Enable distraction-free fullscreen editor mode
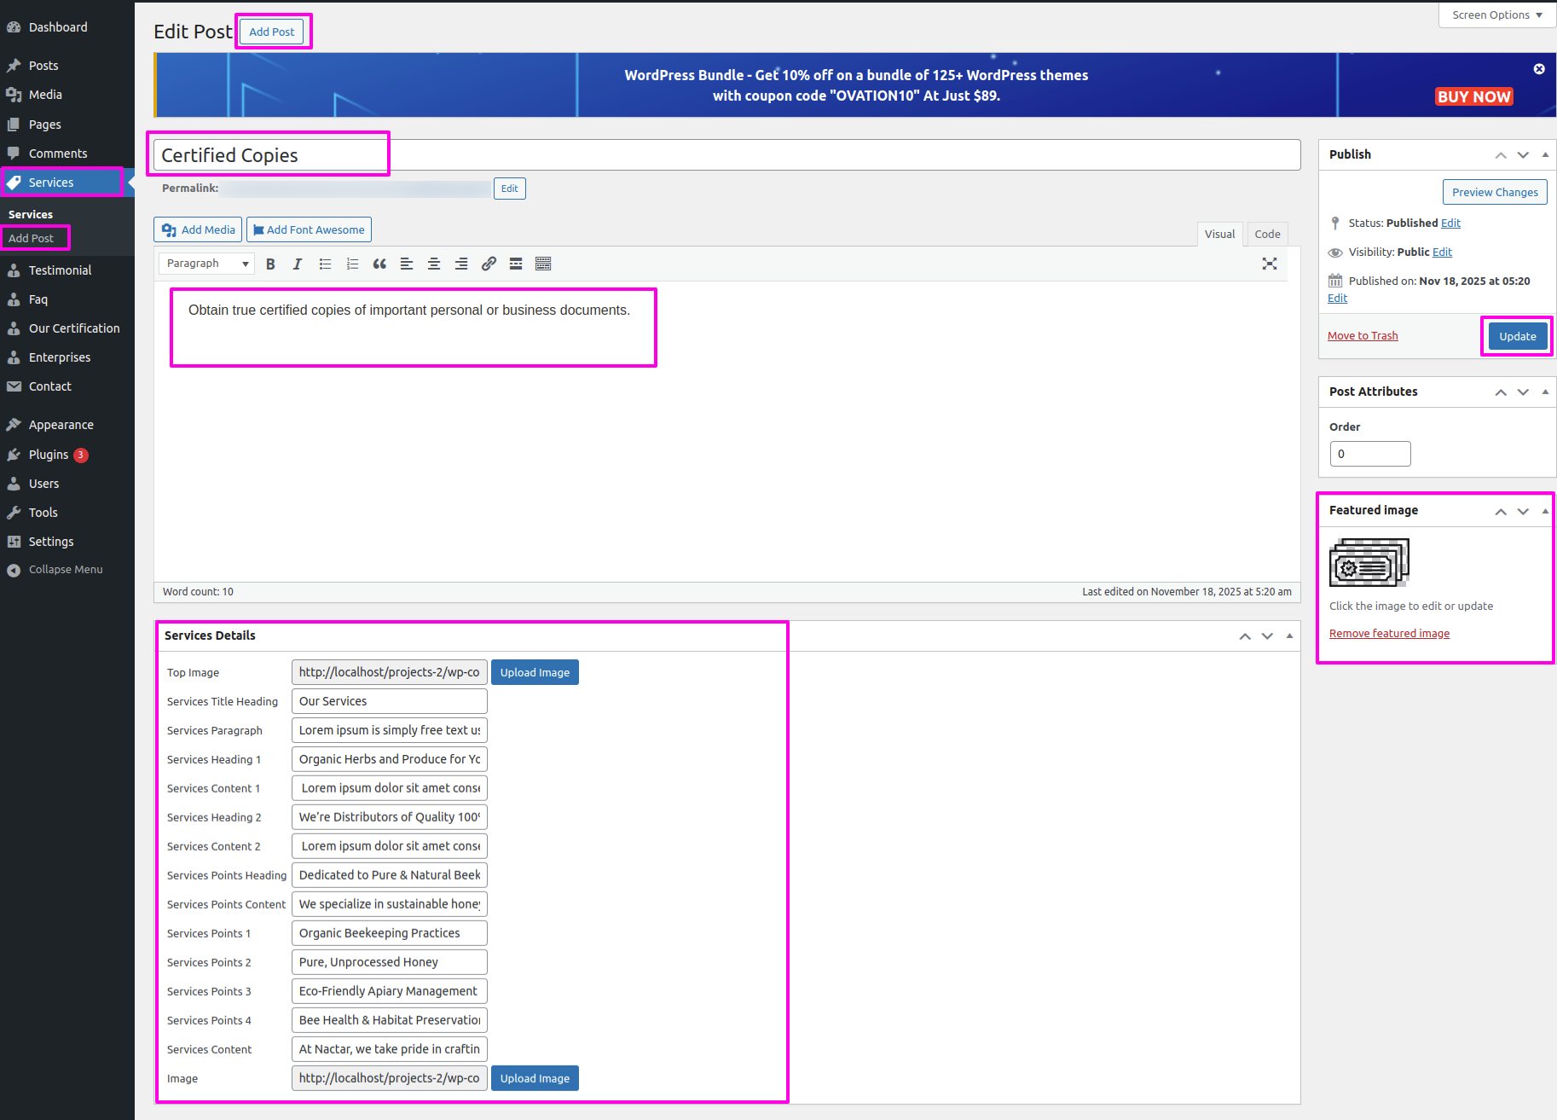 pyautogui.click(x=1270, y=264)
